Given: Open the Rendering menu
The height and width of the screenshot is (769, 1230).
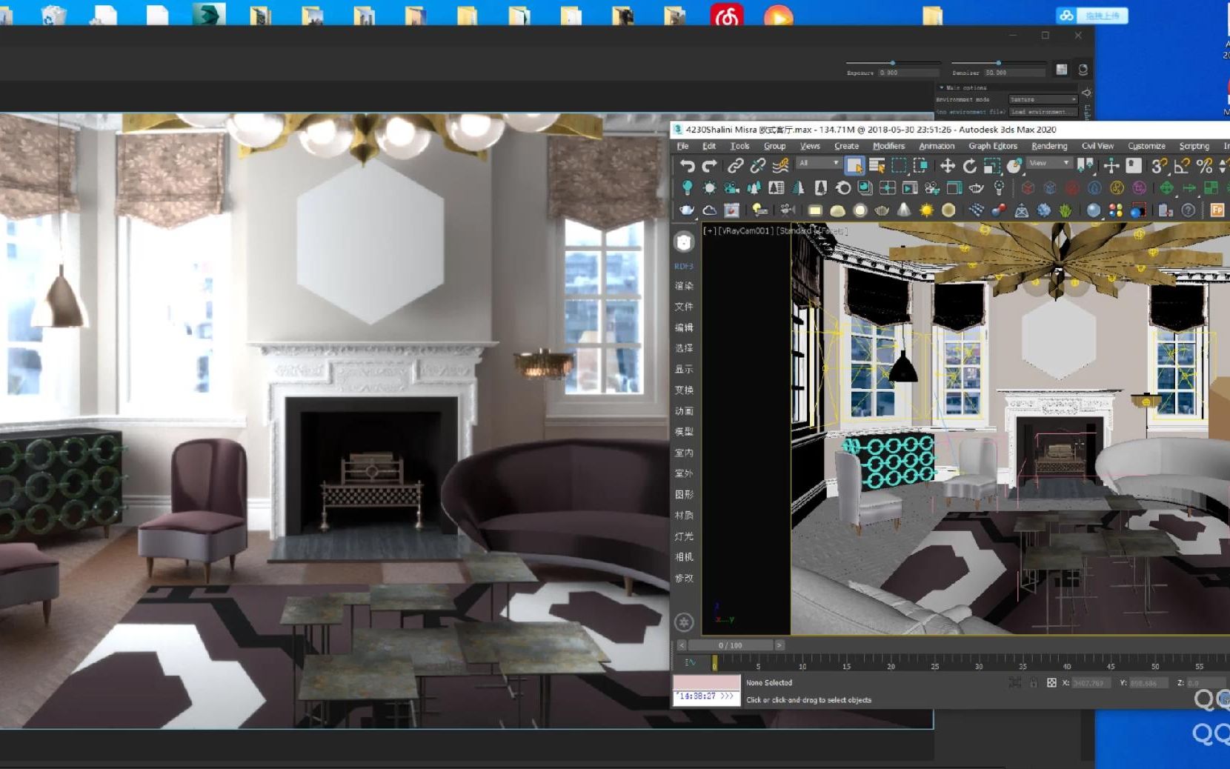Looking at the screenshot, I should (x=1048, y=146).
